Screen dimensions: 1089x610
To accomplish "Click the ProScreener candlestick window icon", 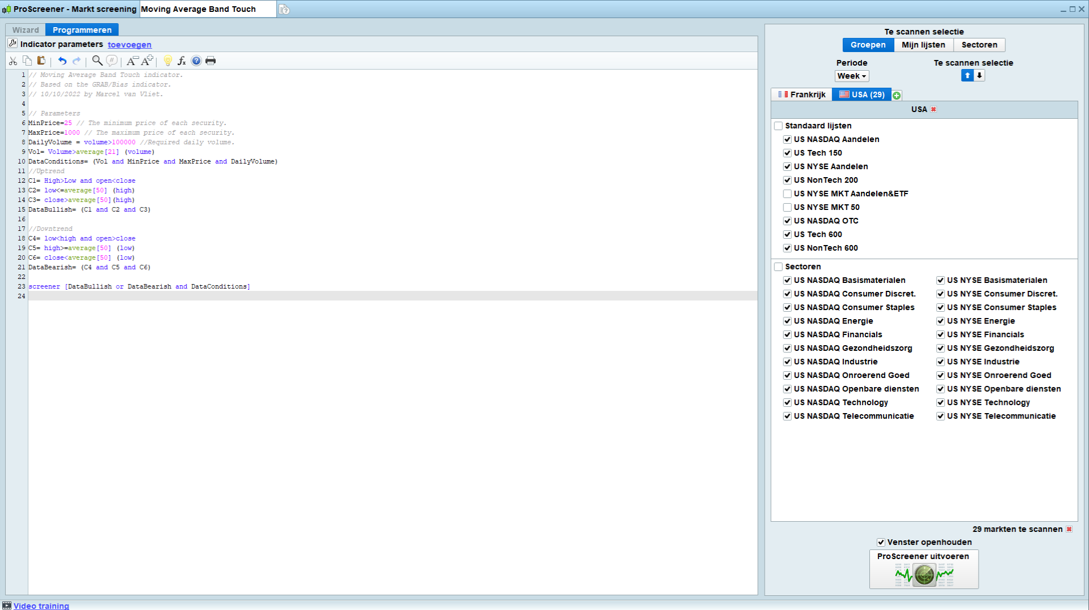I will pos(7,9).
